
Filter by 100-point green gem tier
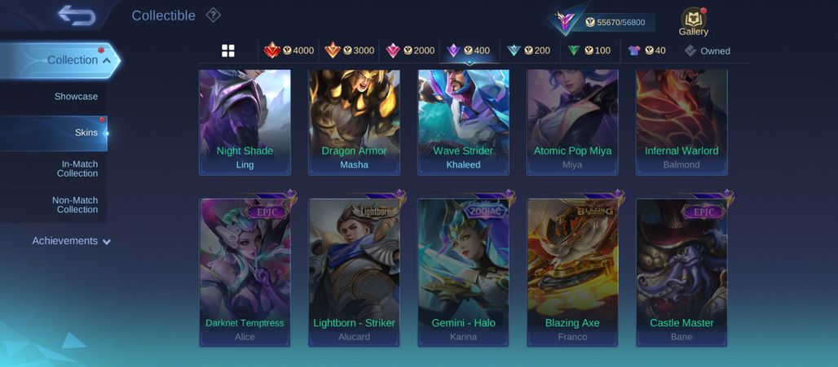(x=589, y=50)
